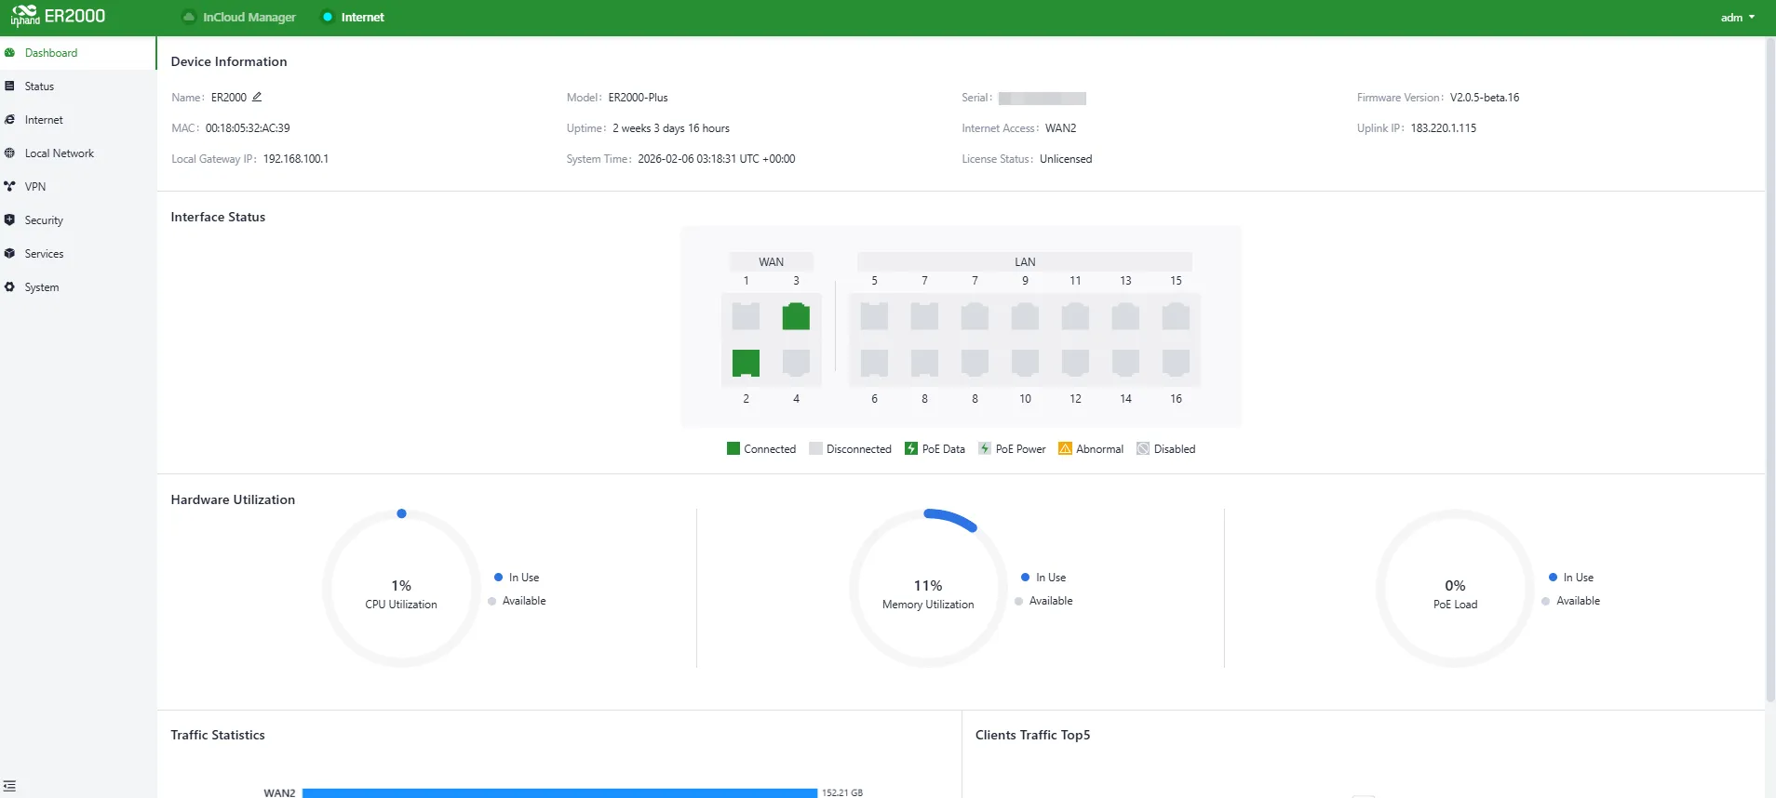Go to the Status page
The height and width of the screenshot is (798, 1776).
tap(78, 86)
